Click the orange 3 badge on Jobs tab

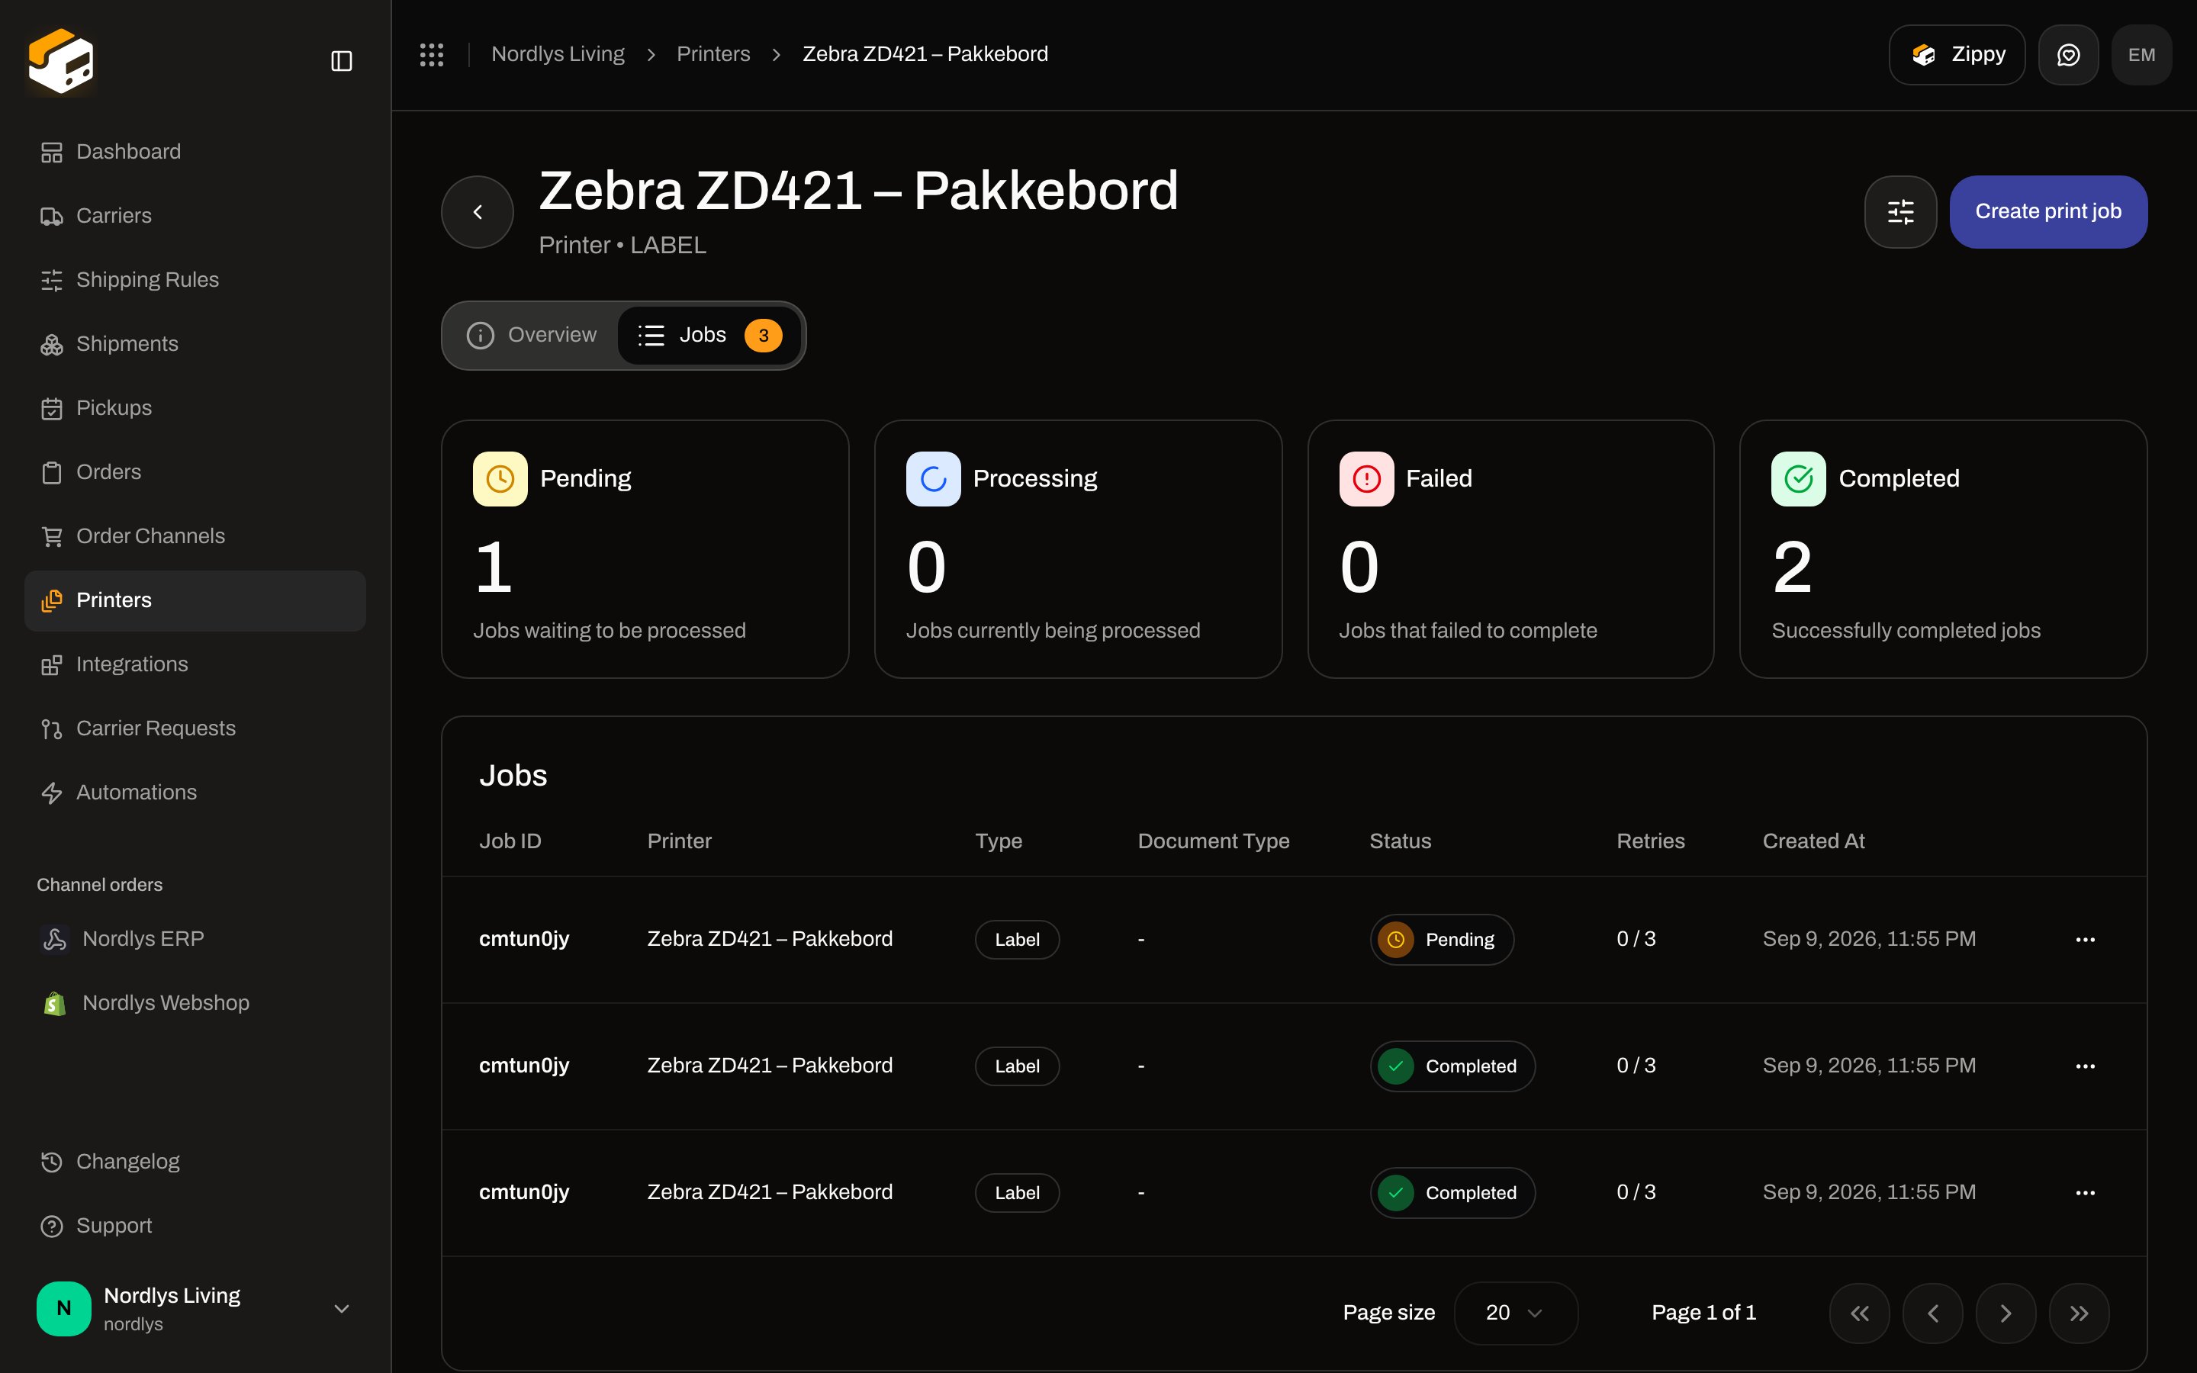764,335
